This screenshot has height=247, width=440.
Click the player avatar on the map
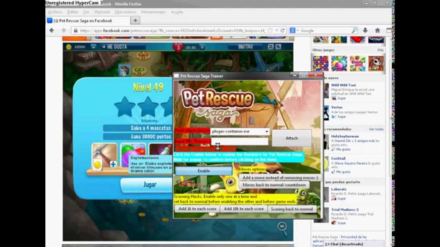[124, 70]
